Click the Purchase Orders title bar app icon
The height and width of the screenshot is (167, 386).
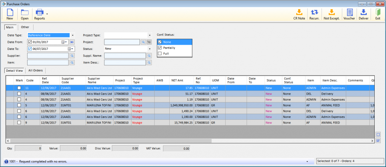coord(3,4)
